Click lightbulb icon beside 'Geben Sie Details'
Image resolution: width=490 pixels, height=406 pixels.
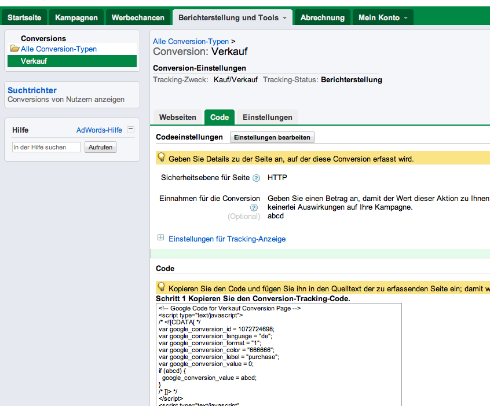[x=161, y=157]
